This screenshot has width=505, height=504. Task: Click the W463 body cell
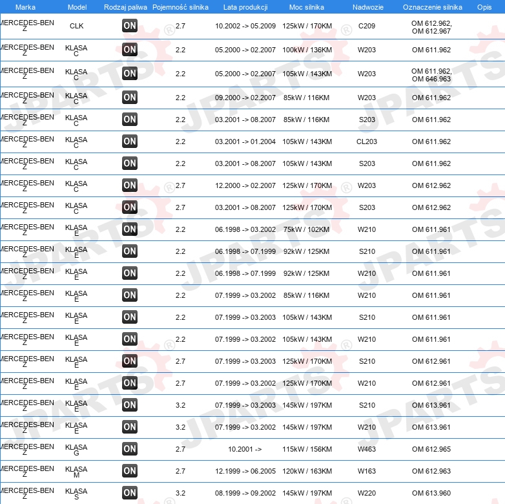367,449
